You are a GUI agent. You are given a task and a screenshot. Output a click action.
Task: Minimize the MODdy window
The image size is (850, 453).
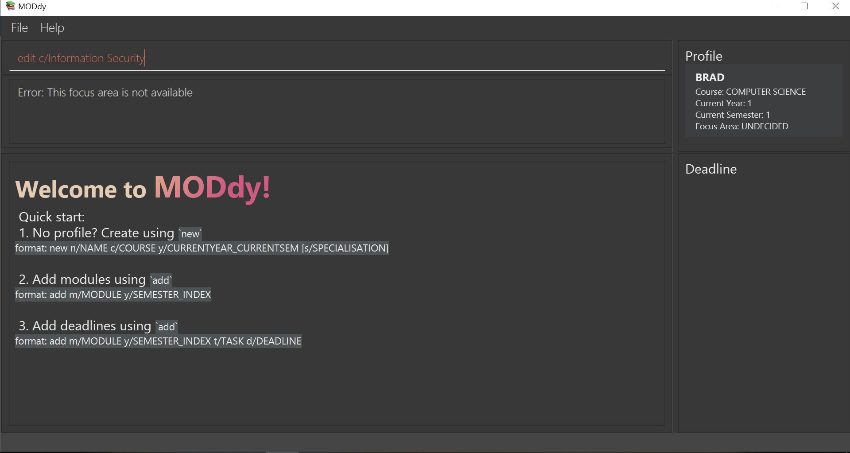[x=773, y=6]
